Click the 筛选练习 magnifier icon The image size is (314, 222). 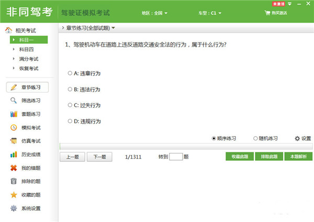click(14, 101)
